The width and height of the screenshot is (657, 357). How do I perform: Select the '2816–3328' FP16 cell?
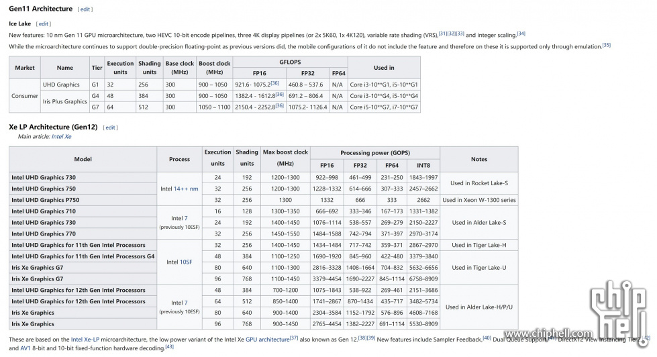327,268
